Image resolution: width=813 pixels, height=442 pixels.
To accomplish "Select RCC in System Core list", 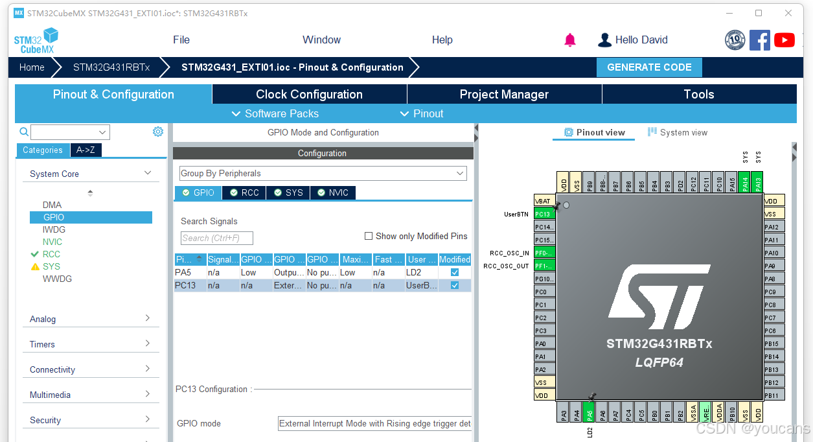I will (x=51, y=254).
